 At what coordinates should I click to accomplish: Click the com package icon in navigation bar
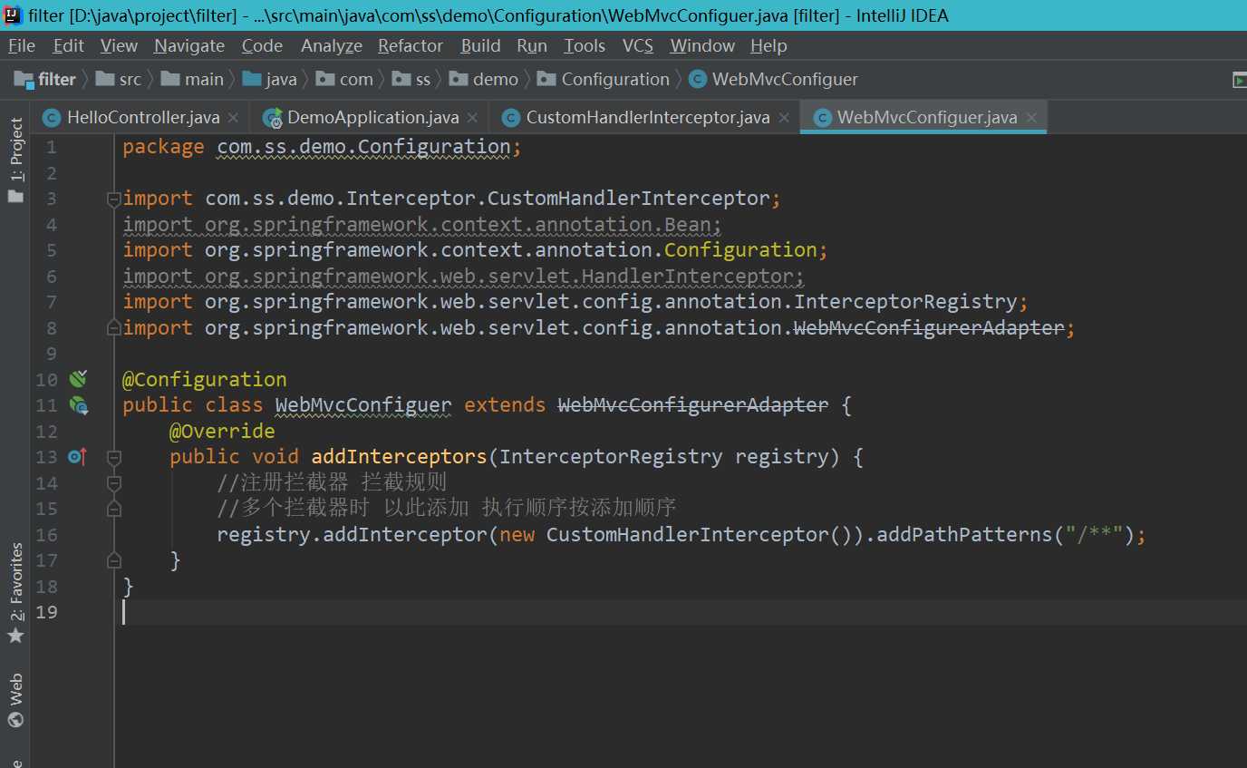tap(325, 79)
